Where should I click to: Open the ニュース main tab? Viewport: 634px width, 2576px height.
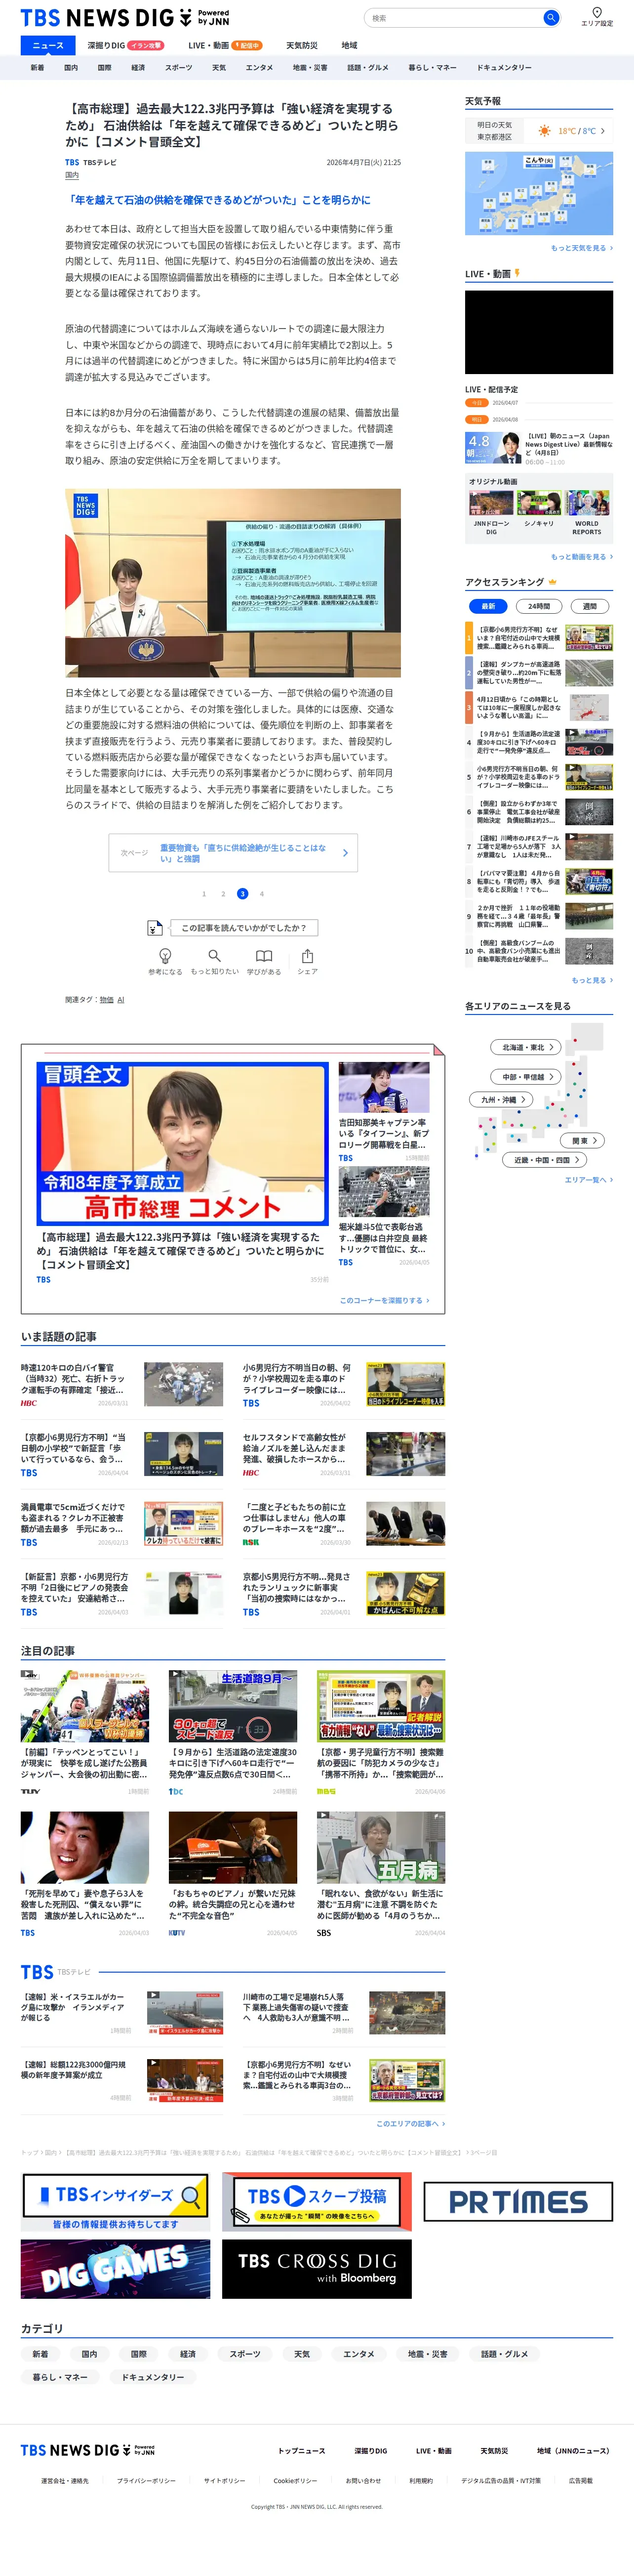tap(48, 45)
